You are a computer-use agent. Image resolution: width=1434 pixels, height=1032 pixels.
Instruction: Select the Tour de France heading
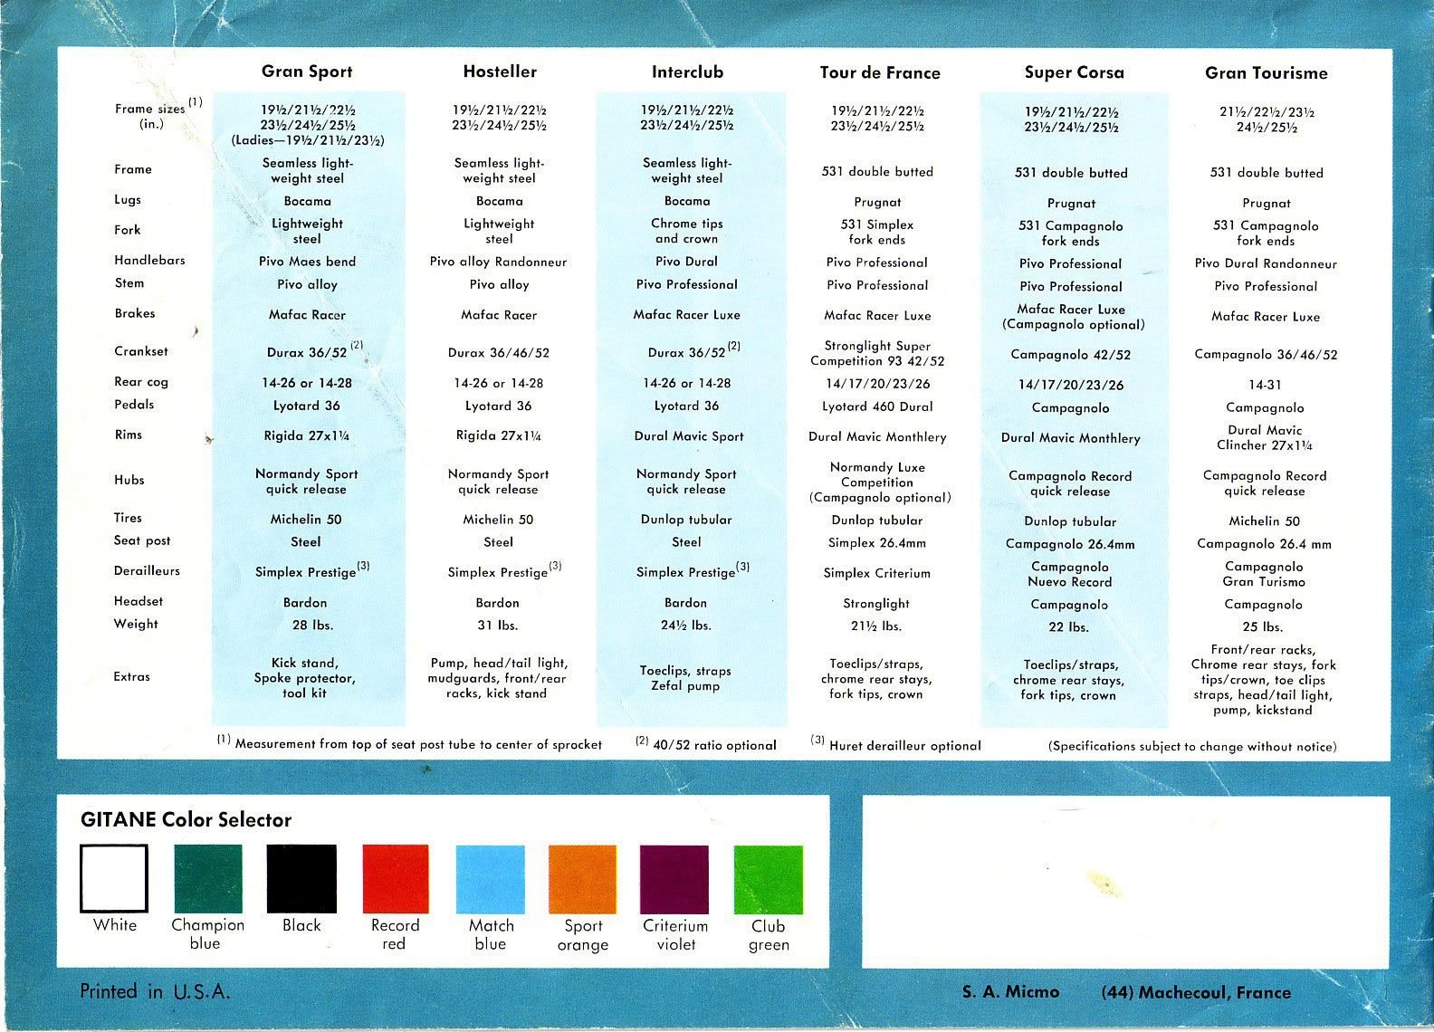point(880,72)
